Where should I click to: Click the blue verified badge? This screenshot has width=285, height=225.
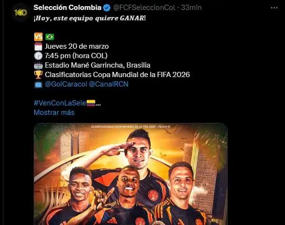107,8
